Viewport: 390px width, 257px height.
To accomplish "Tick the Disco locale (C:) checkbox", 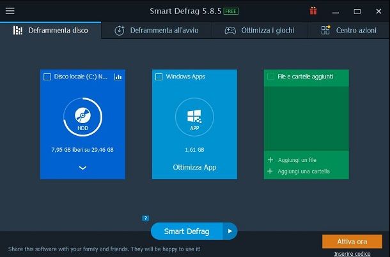I will [47, 77].
